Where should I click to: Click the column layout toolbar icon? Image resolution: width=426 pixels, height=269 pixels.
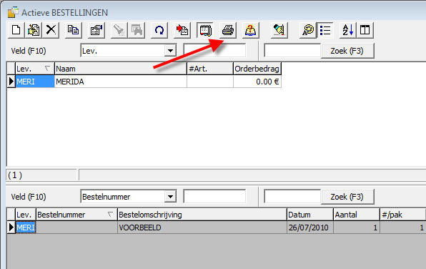pyautogui.click(x=365, y=30)
